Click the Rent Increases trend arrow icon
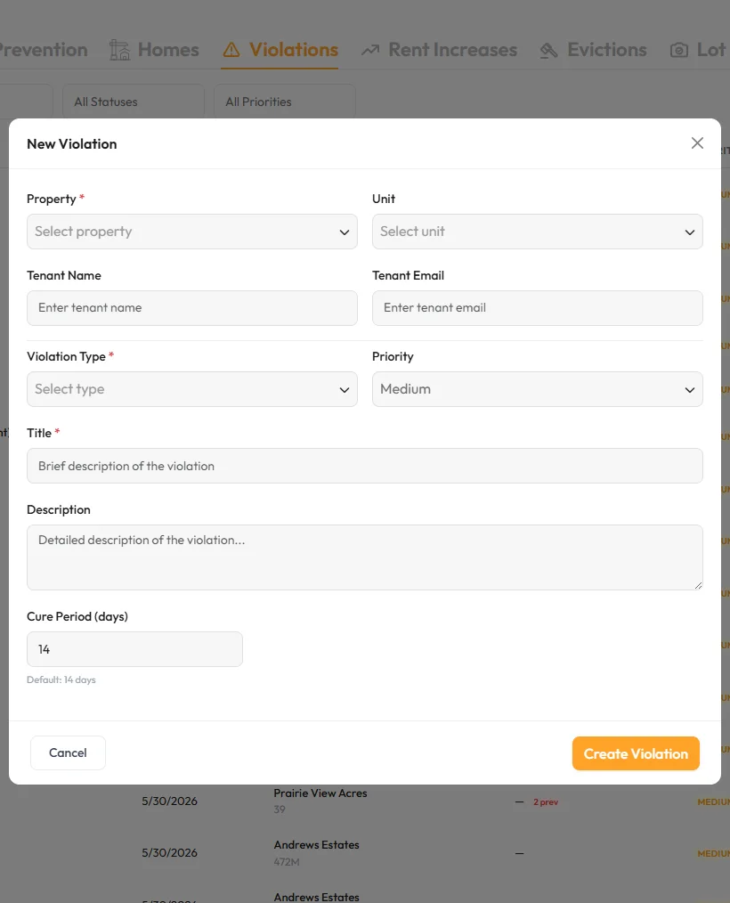Viewport: 730px width, 903px height. tap(370, 50)
